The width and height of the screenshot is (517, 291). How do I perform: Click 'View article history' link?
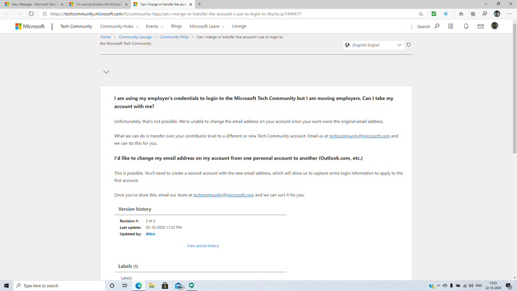click(x=203, y=246)
